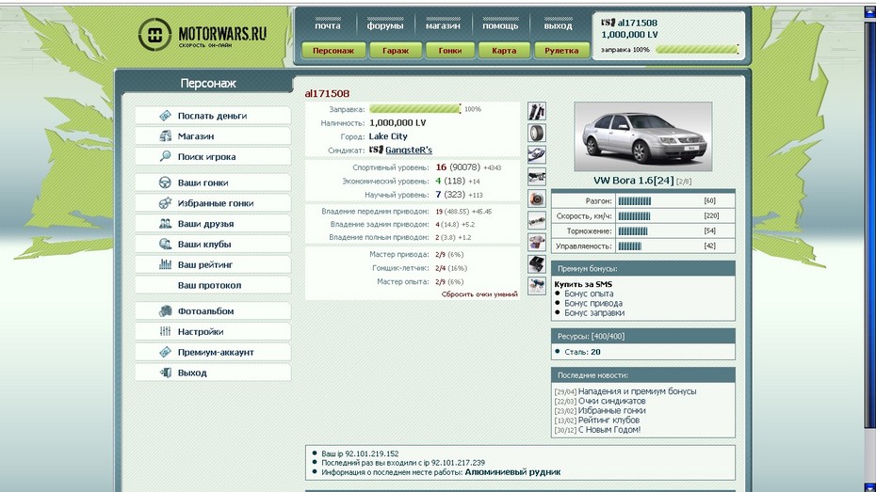Click the tire car part icon
This screenshot has height=492, width=876.
point(537,134)
